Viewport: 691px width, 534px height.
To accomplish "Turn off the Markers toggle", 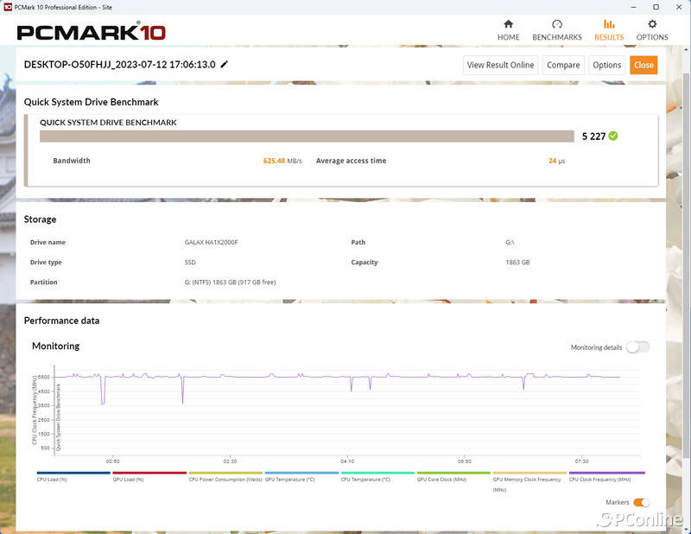I will coord(641,502).
